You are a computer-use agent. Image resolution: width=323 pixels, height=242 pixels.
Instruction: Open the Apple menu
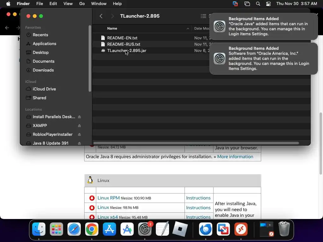(x=8, y=4)
